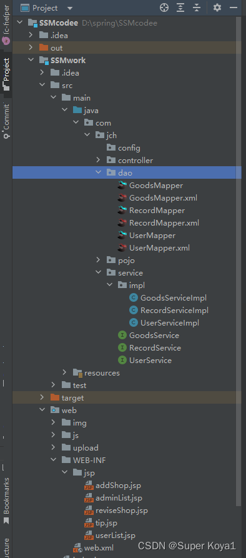
Task: Select the GoodsService interface icon
Action: click(122, 335)
